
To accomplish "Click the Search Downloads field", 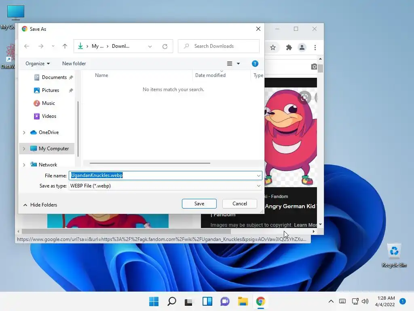I will tap(219, 46).
